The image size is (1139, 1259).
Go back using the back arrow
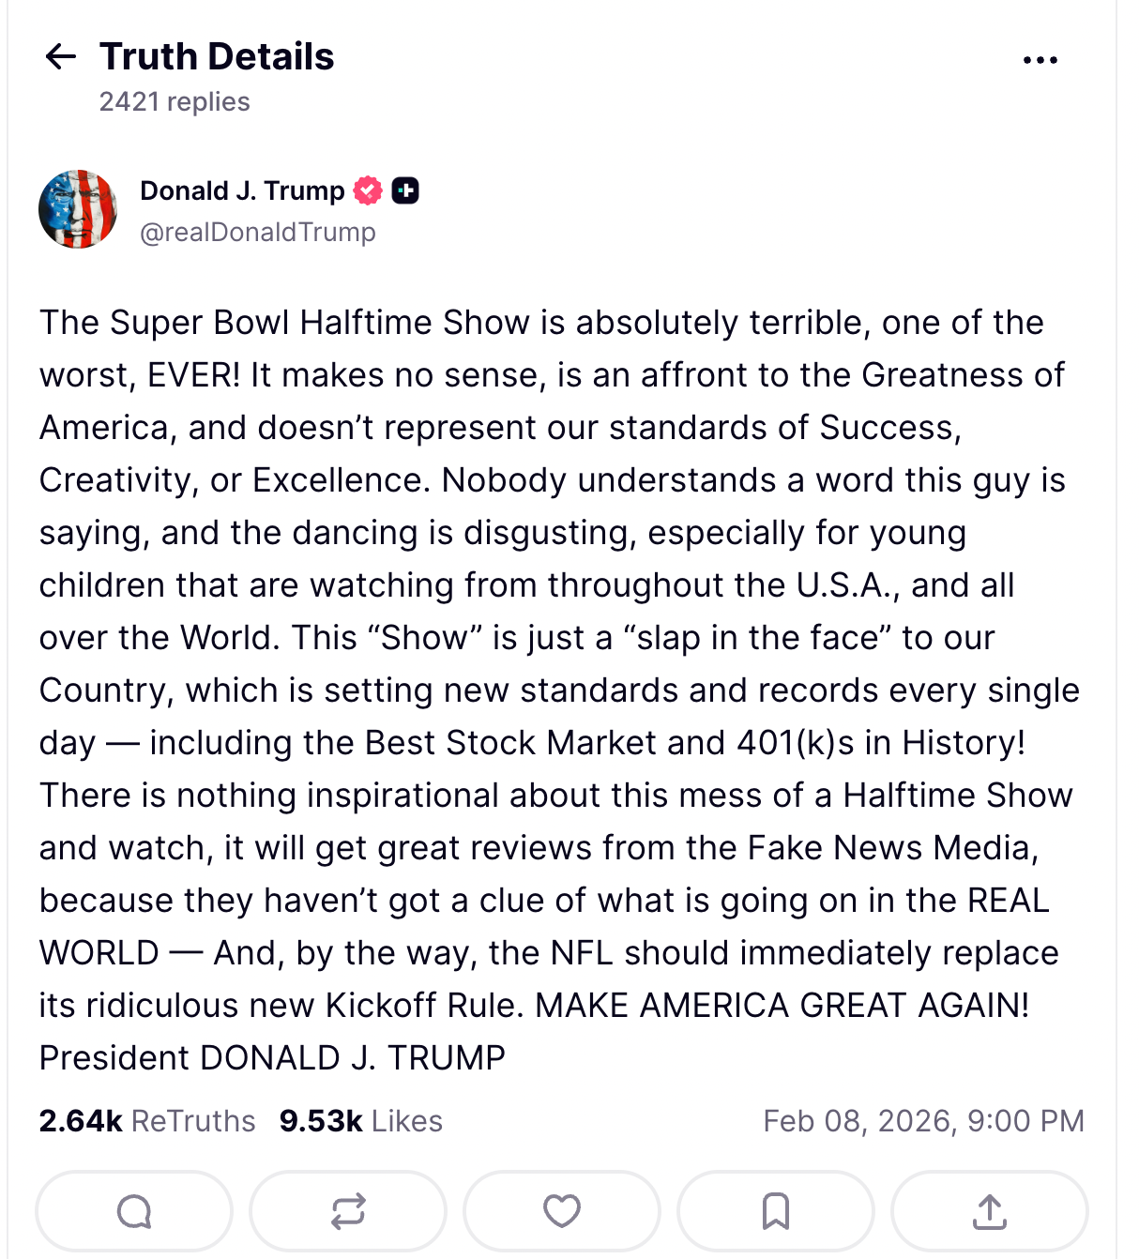[61, 58]
